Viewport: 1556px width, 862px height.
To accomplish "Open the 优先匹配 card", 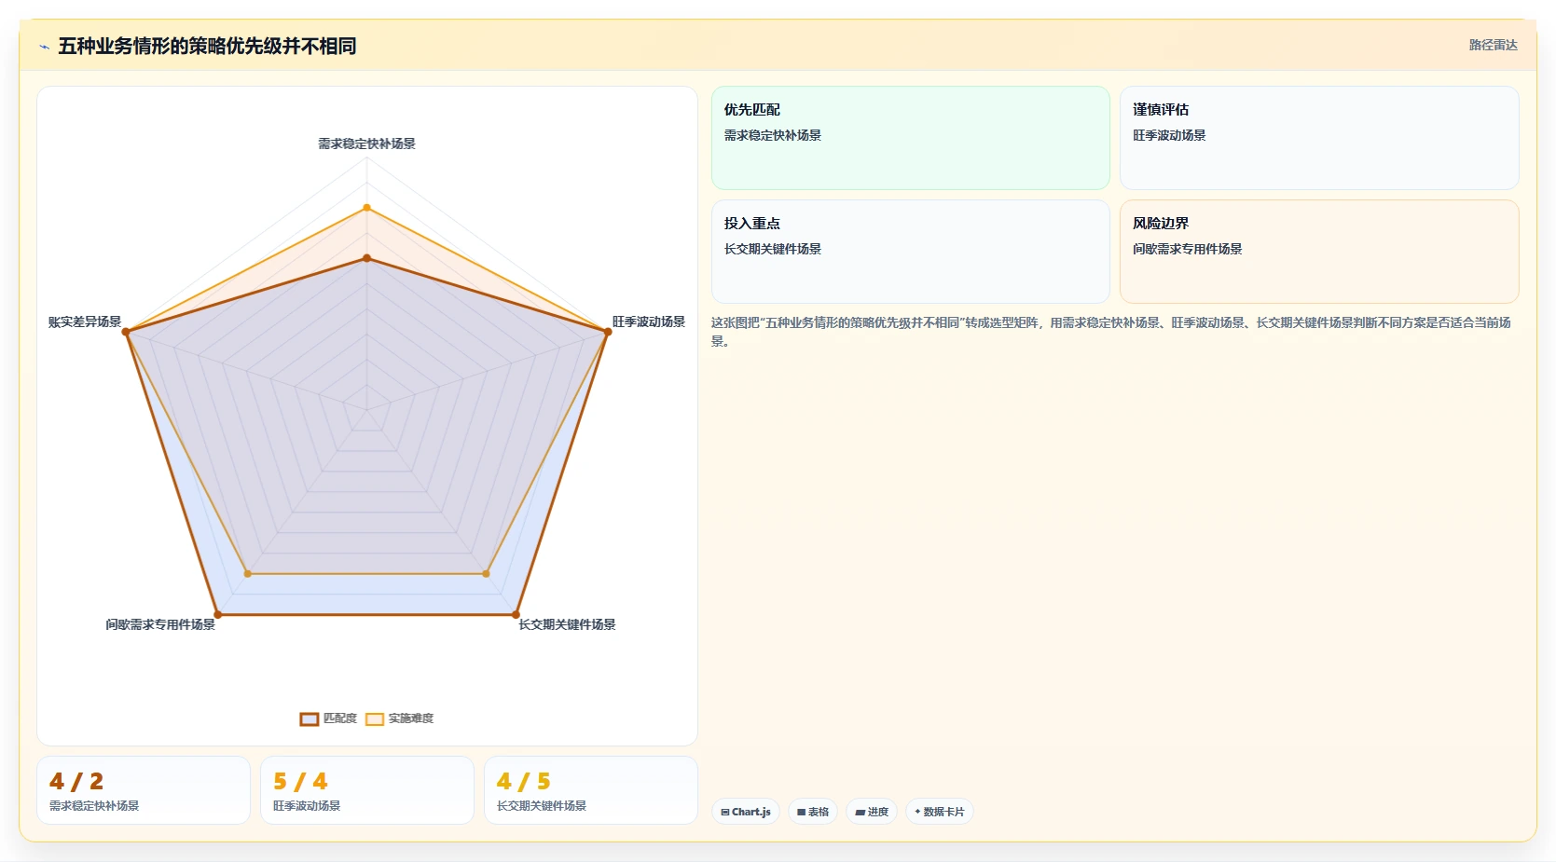I will pos(911,138).
